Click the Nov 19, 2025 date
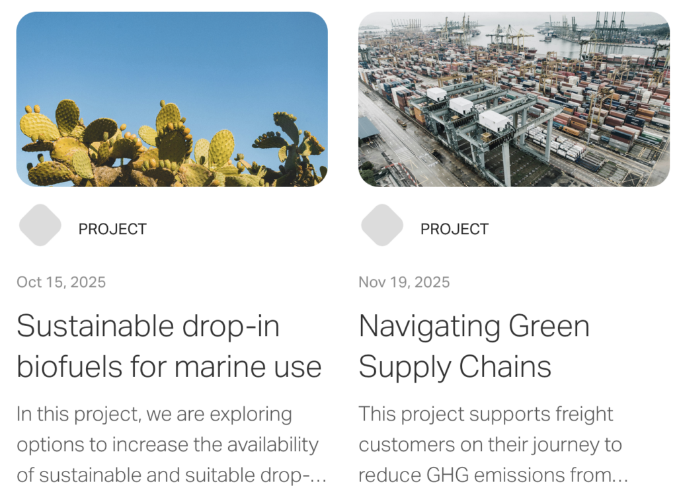Viewport: 677px width, 494px height. [404, 282]
